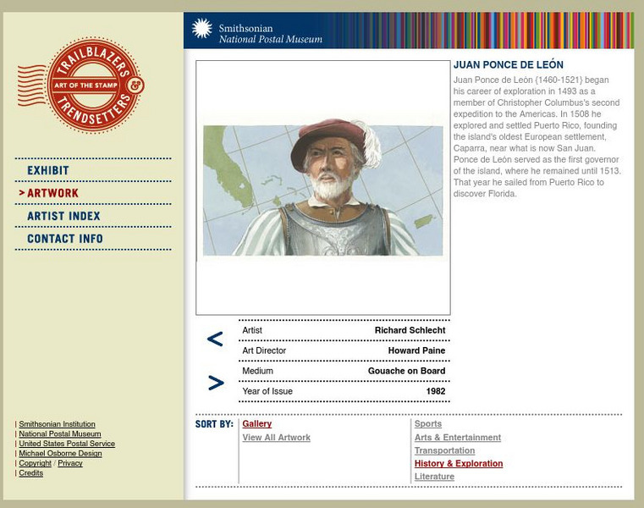Select History & Exploration category
This screenshot has height=508, width=644.
[x=459, y=463]
